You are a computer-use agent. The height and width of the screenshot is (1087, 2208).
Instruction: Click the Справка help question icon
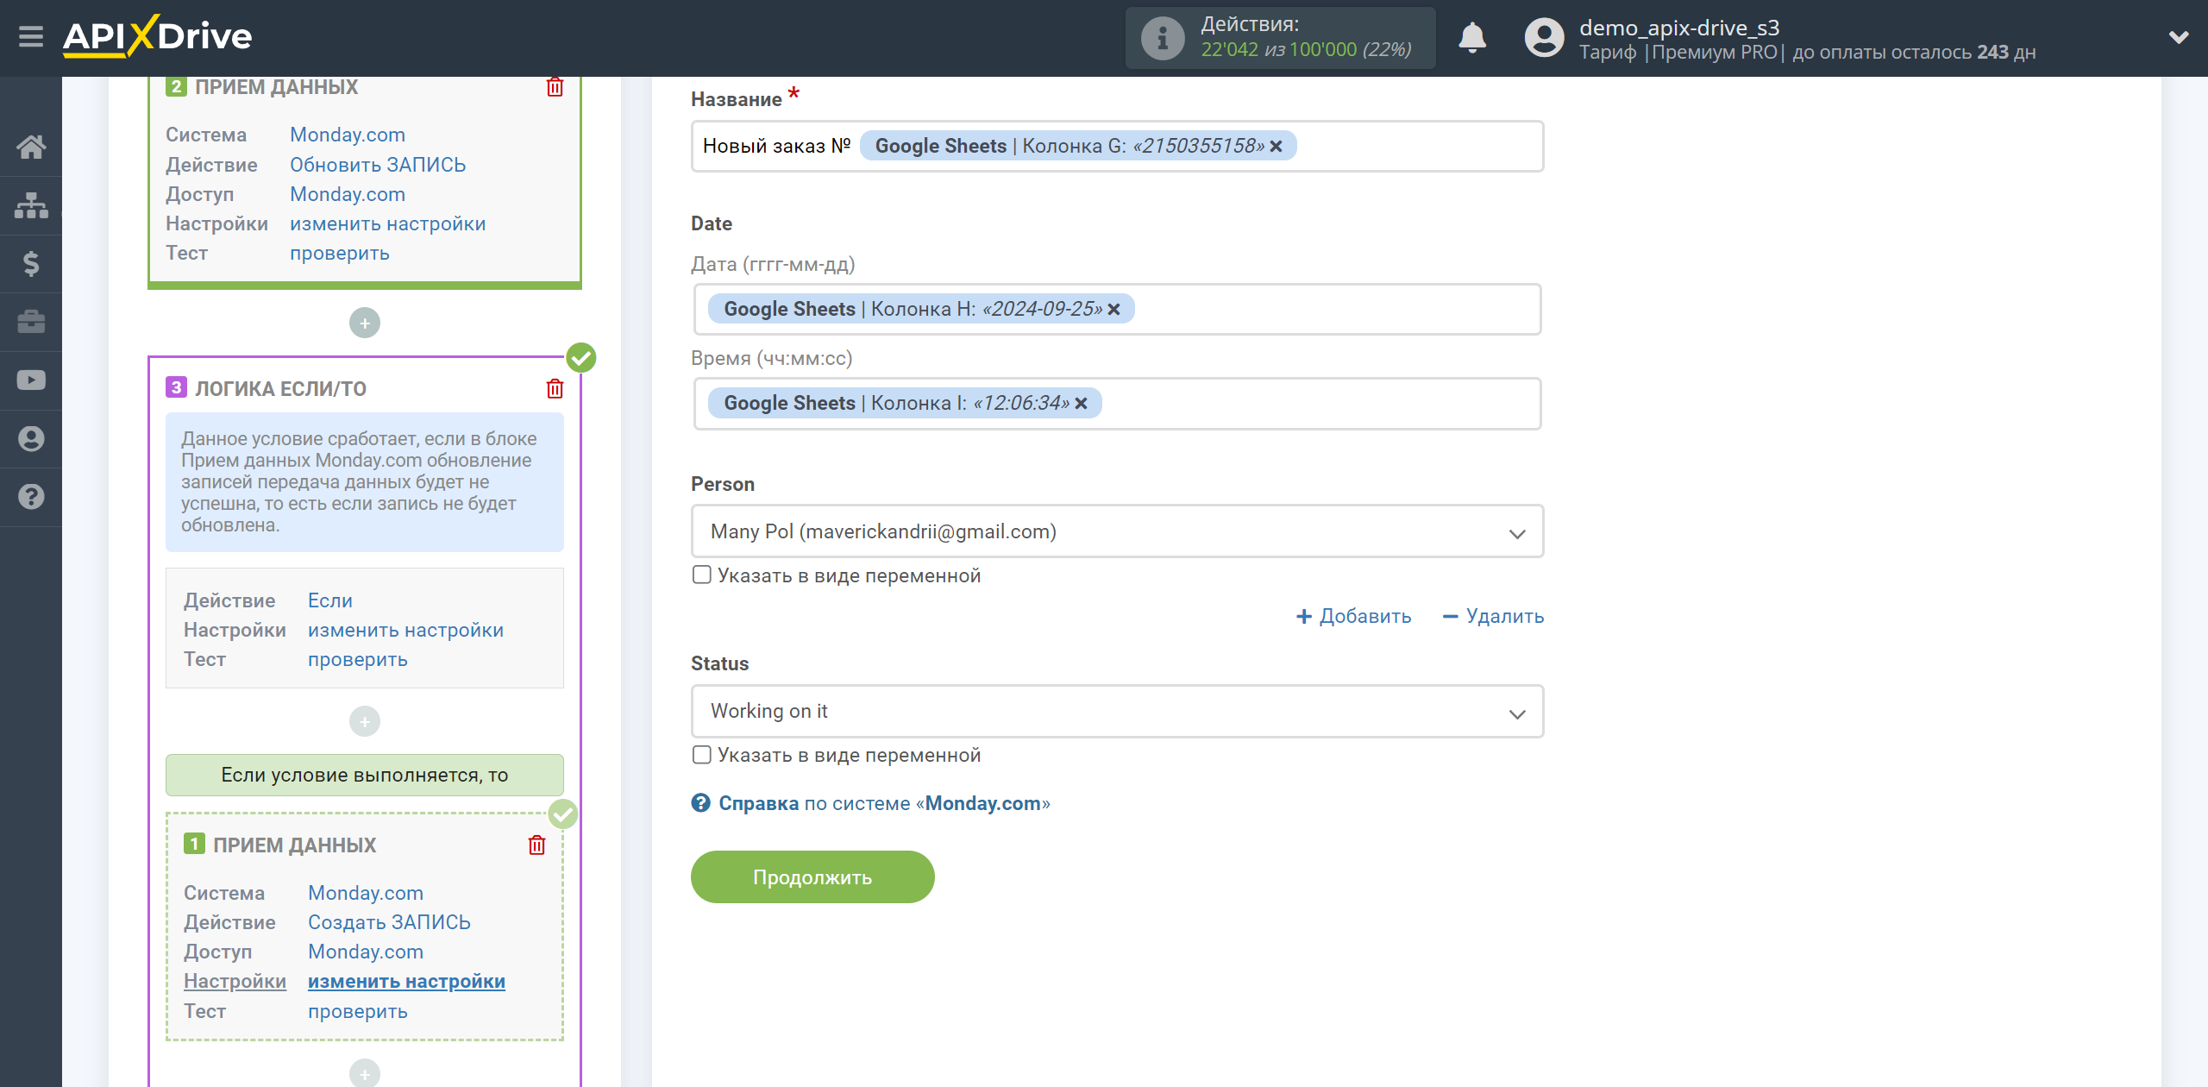point(700,803)
